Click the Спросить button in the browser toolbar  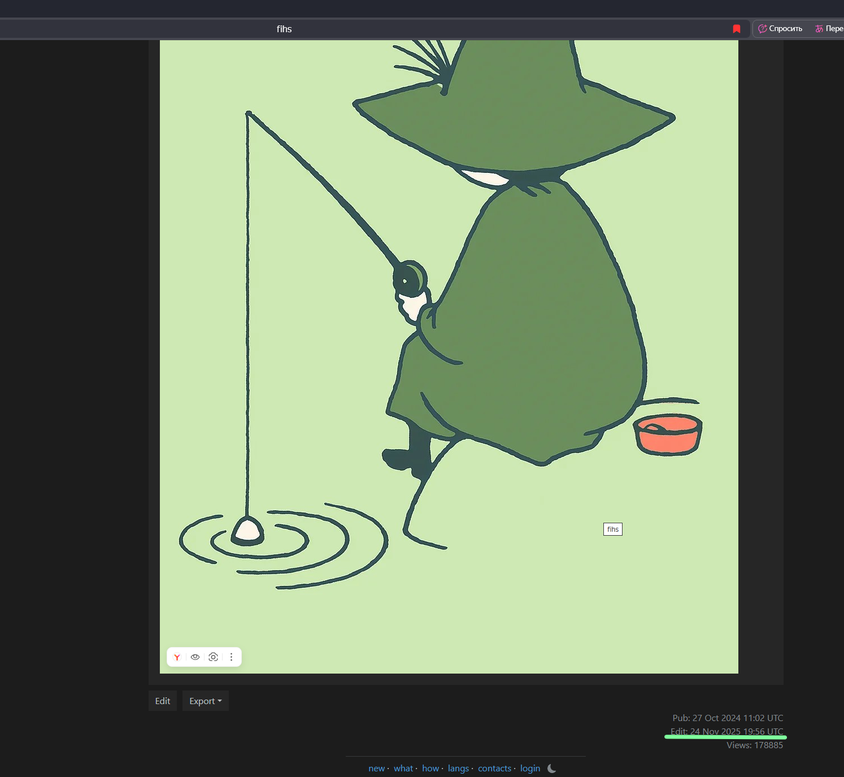click(780, 29)
